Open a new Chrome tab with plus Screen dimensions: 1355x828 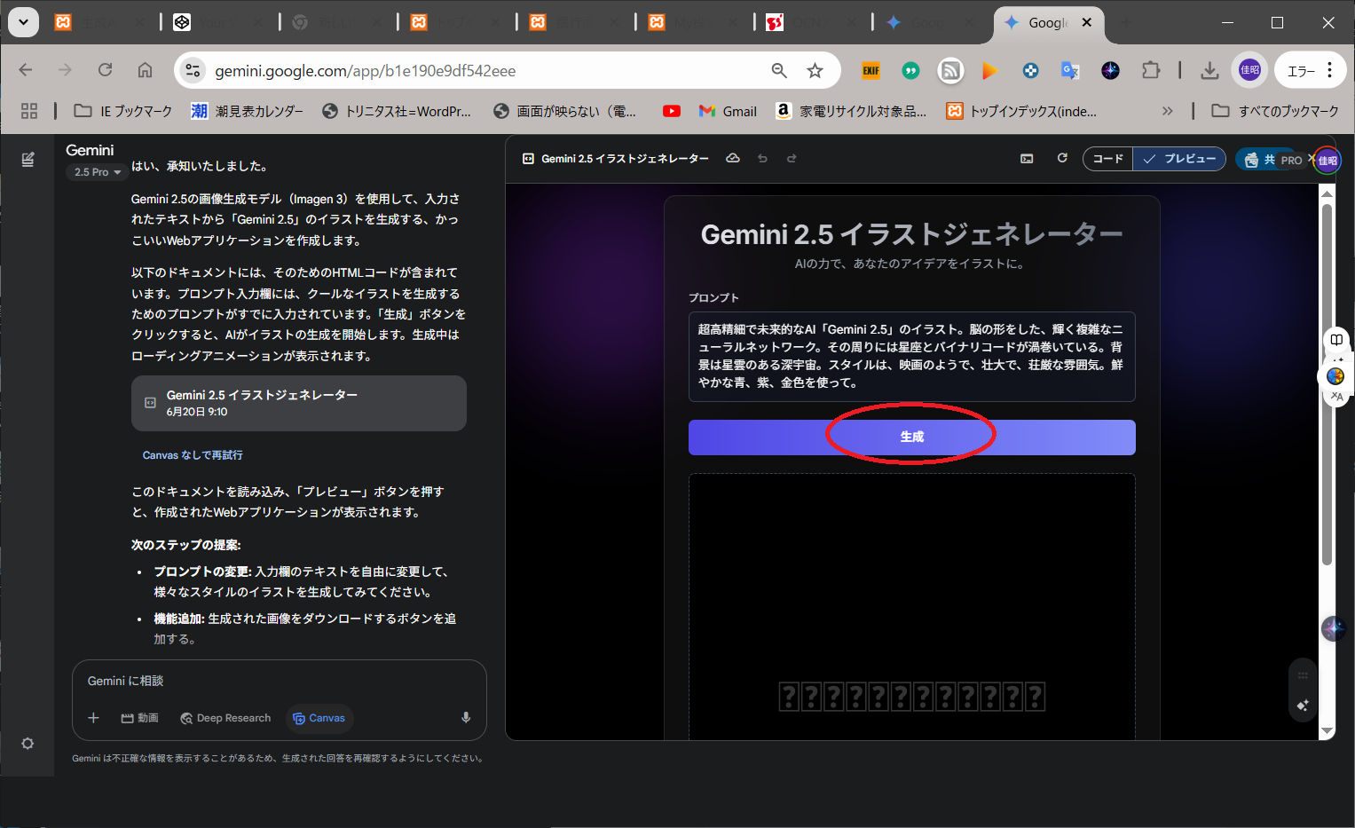click(1125, 23)
